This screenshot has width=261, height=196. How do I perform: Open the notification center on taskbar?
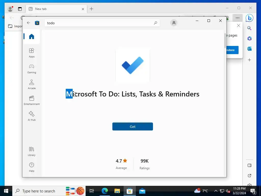(x=253, y=191)
